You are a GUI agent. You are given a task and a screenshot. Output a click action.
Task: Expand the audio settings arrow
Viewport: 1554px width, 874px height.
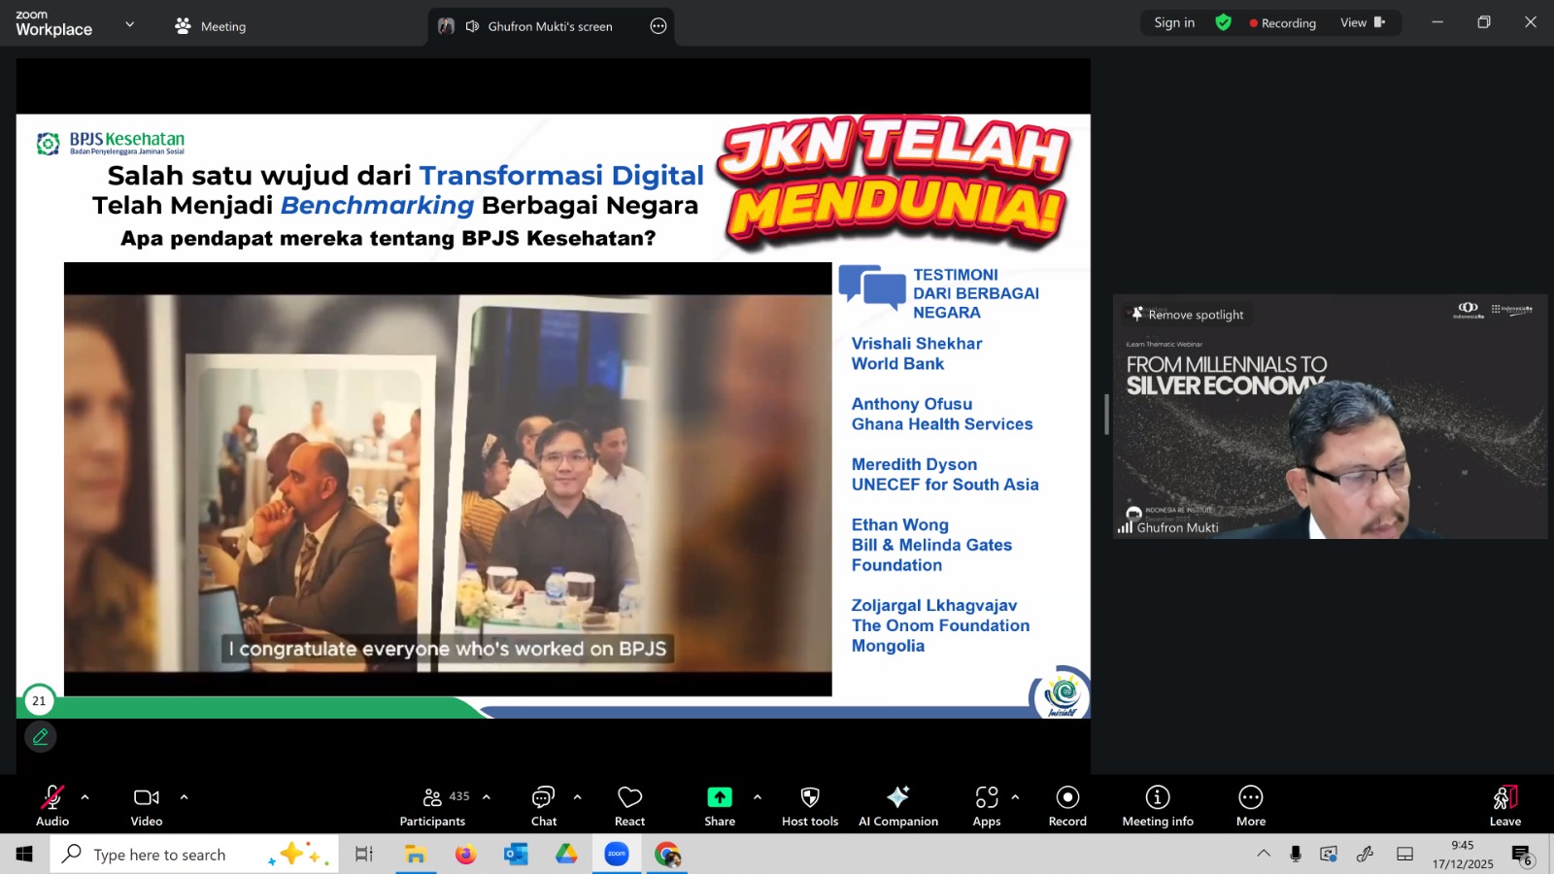click(x=85, y=797)
